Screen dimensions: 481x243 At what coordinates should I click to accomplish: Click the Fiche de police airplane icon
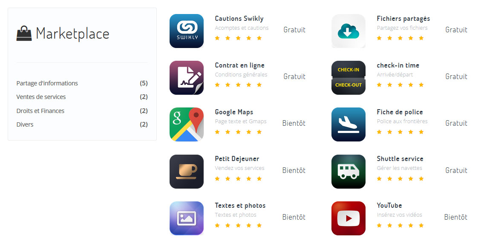coord(349,124)
